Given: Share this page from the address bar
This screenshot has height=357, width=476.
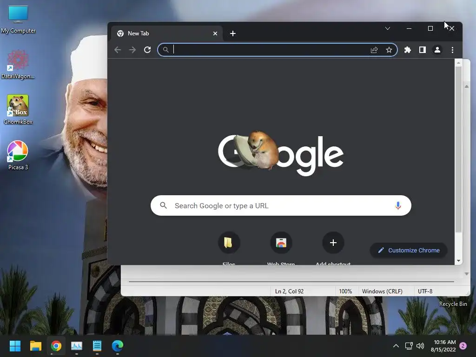Looking at the screenshot, I should tap(374, 50).
